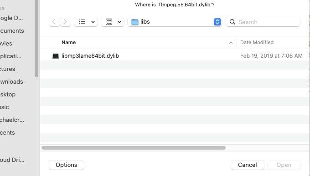This screenshot has height=176, width=310.
Task: Sort by Date Modified column header
Action: pyautogui.click(x=257, y=42)
